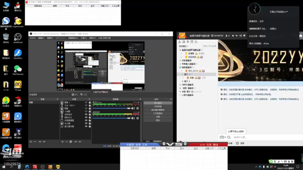Open OBS 设置 from the controls panel
The height and width of the screenshot is (170, 303).
(x=158, y=117)
